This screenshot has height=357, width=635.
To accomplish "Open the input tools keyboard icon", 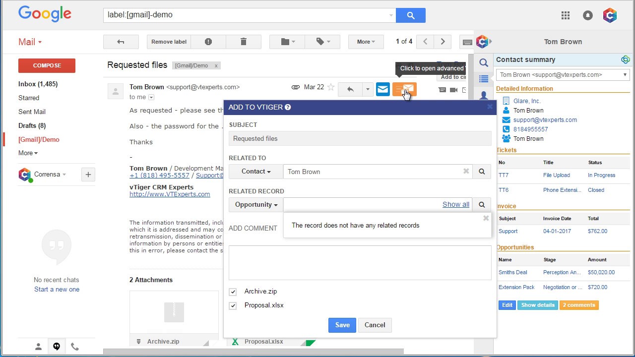I will [x=467, y=42].
